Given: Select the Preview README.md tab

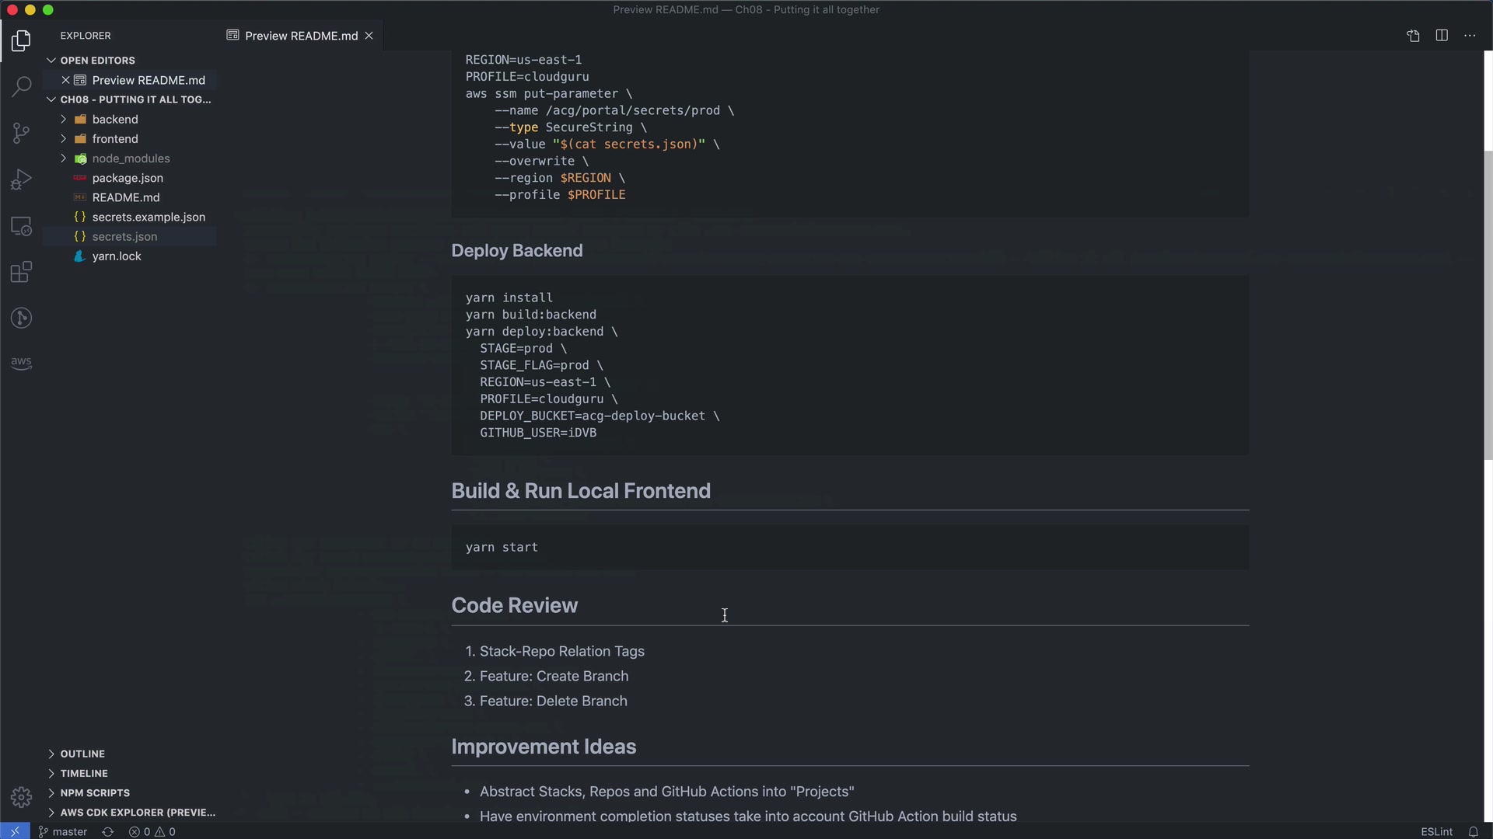Looking at the screenshot, I should [300, 36].
